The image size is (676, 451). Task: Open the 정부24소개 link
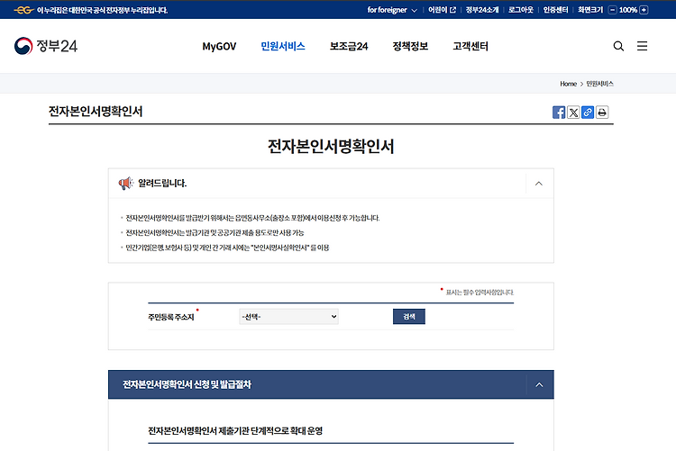point(482,10)
